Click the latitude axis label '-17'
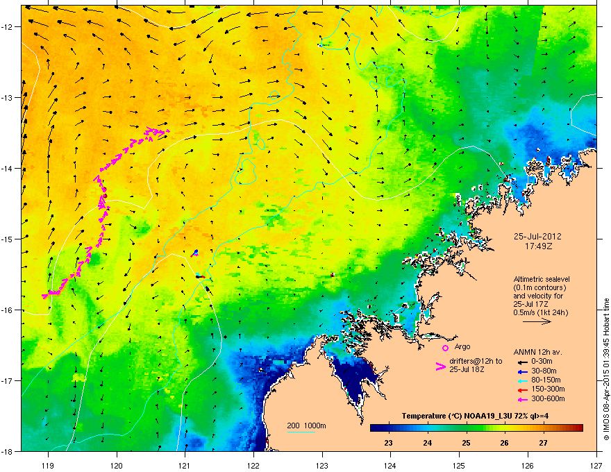The image size is (611, 472). [8, 380]
